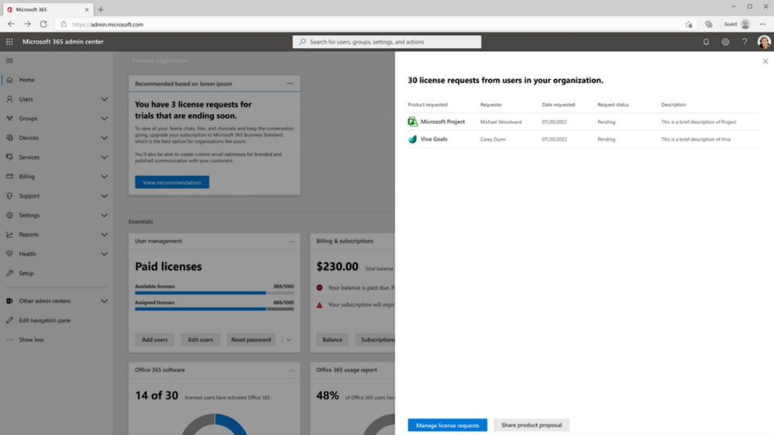774x435 pixels.
Task: Click the Billing card icon
Action: click(9, 176)
